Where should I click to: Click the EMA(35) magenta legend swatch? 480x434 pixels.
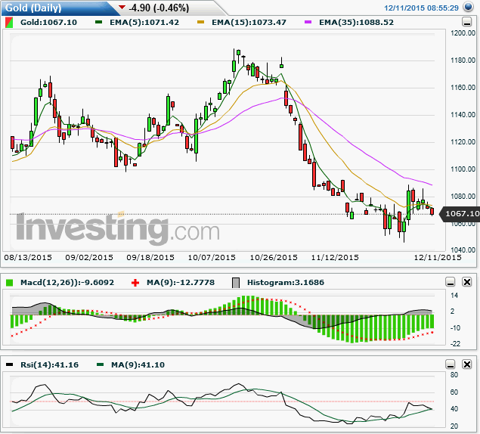pyautogui.click(x=308, y=22)
